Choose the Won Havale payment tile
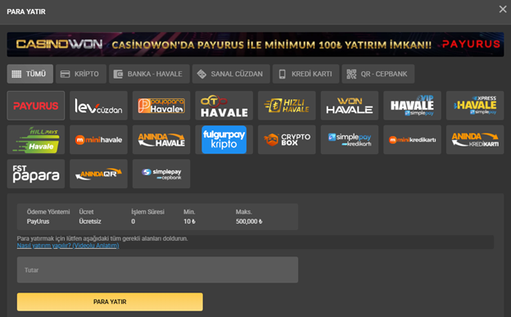The width and height of the screenshot is (511, 317). [350, 106]
